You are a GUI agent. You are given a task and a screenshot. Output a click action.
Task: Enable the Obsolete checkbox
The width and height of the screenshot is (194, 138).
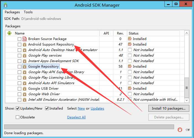17,117
